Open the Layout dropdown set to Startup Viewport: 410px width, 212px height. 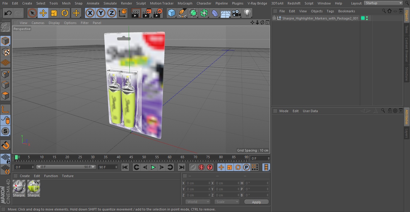pyautogui.click(x=384, y=3)
